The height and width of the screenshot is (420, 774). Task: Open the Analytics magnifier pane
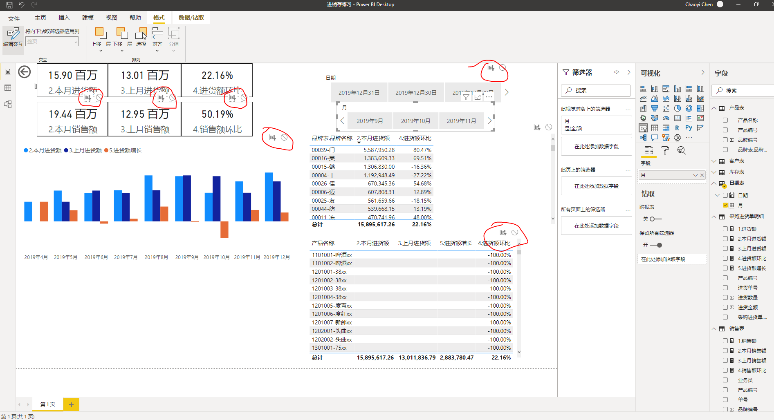[x=681, y=150]
